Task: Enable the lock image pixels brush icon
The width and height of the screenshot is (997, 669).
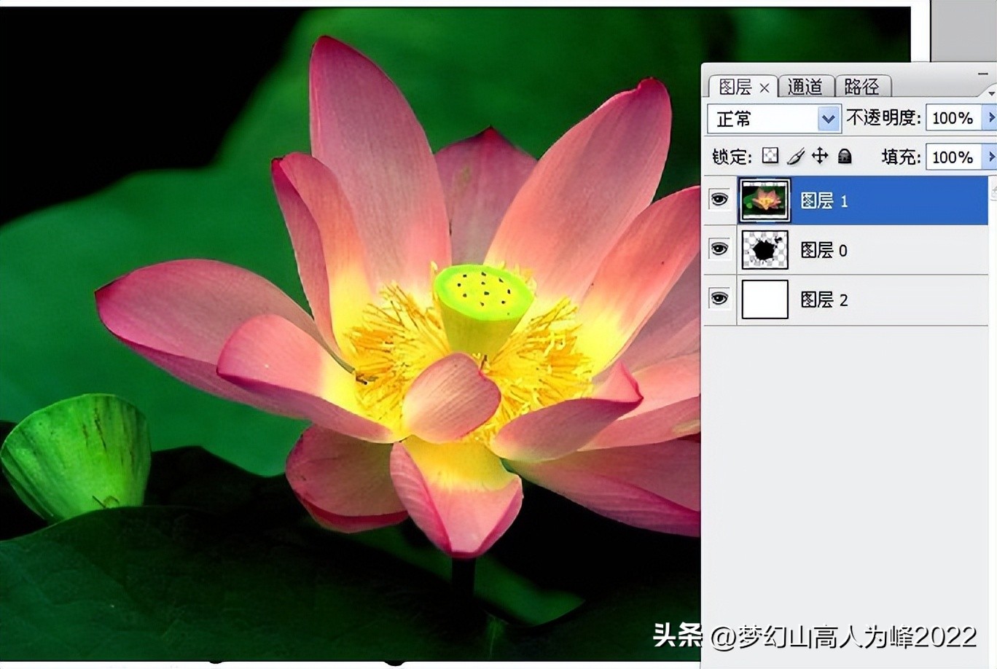Action: pyautogui.click(x=795, y=155)
